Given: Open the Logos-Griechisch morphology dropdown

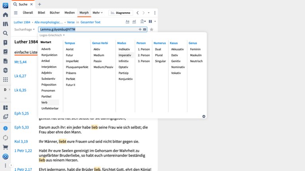Looking at the screenshot, I should 52,35.
